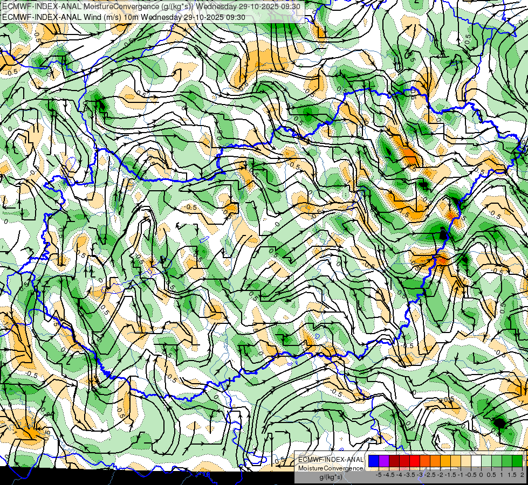
Task: Click the blue legend color swatch
Action: tap(374, 461)
